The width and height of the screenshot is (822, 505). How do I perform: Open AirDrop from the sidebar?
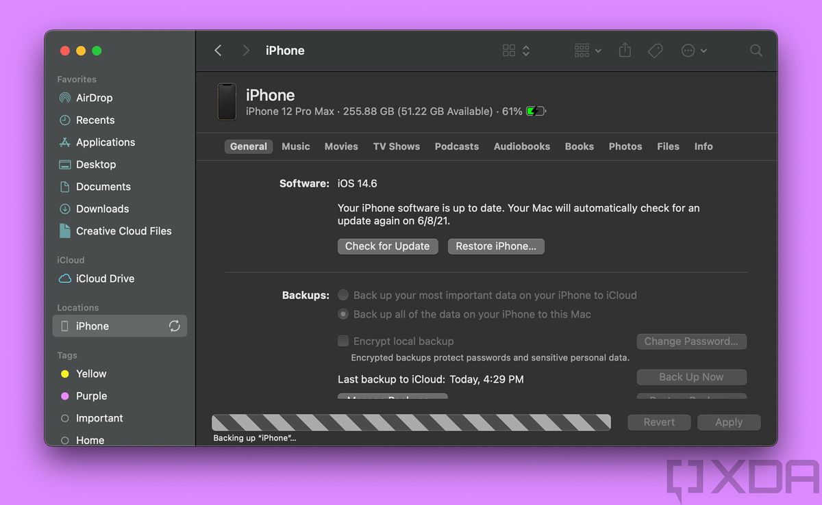[95, 98]
